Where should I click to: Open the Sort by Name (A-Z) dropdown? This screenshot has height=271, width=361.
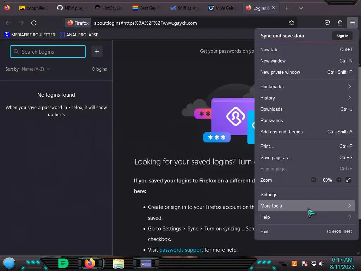[x=36, y=69]
